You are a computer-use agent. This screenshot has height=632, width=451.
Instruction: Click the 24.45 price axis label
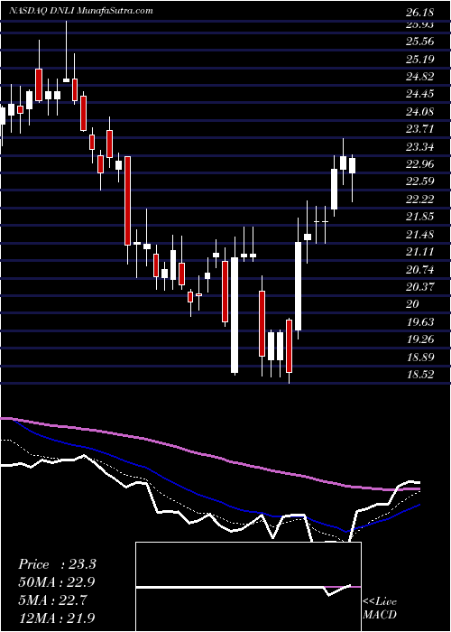(x=420, y=94)
